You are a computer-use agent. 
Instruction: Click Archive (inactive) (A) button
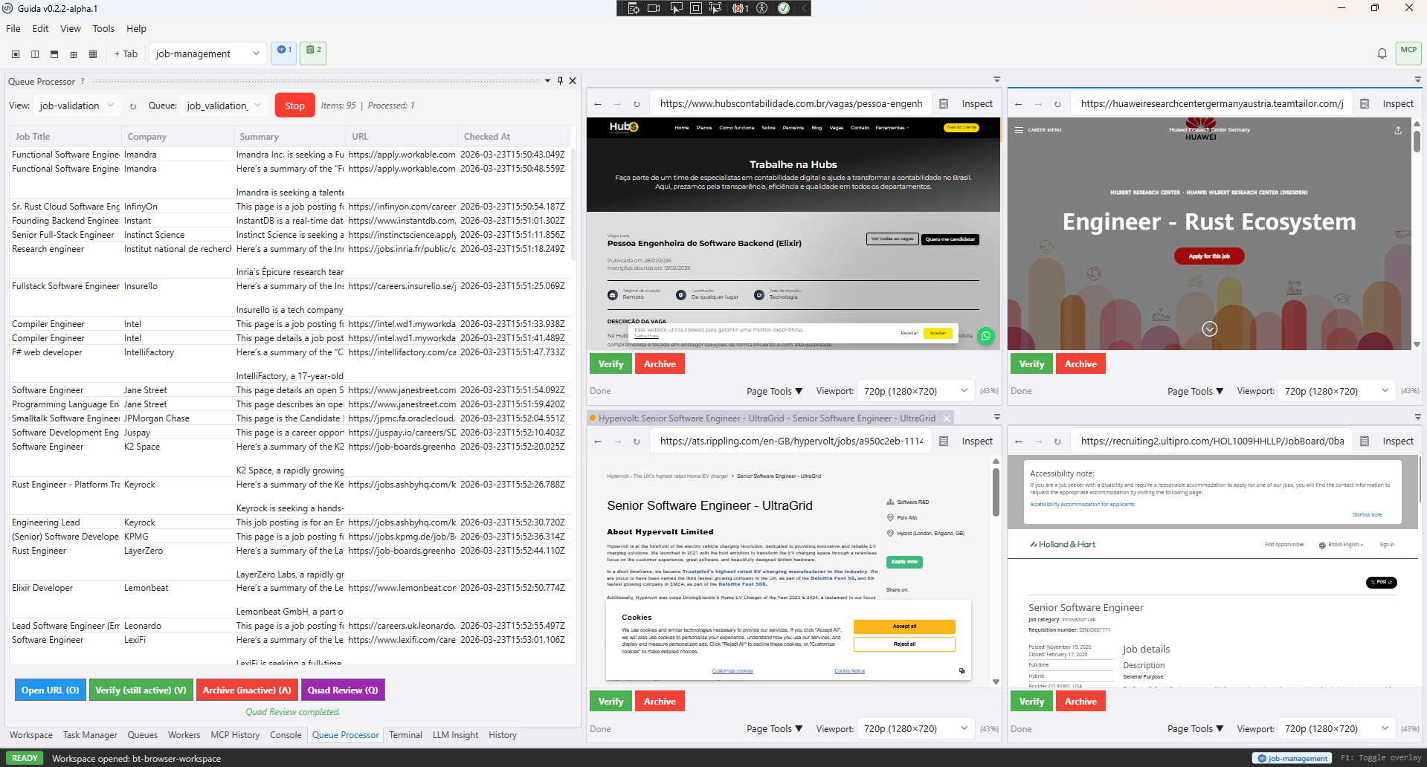(247, 690)
